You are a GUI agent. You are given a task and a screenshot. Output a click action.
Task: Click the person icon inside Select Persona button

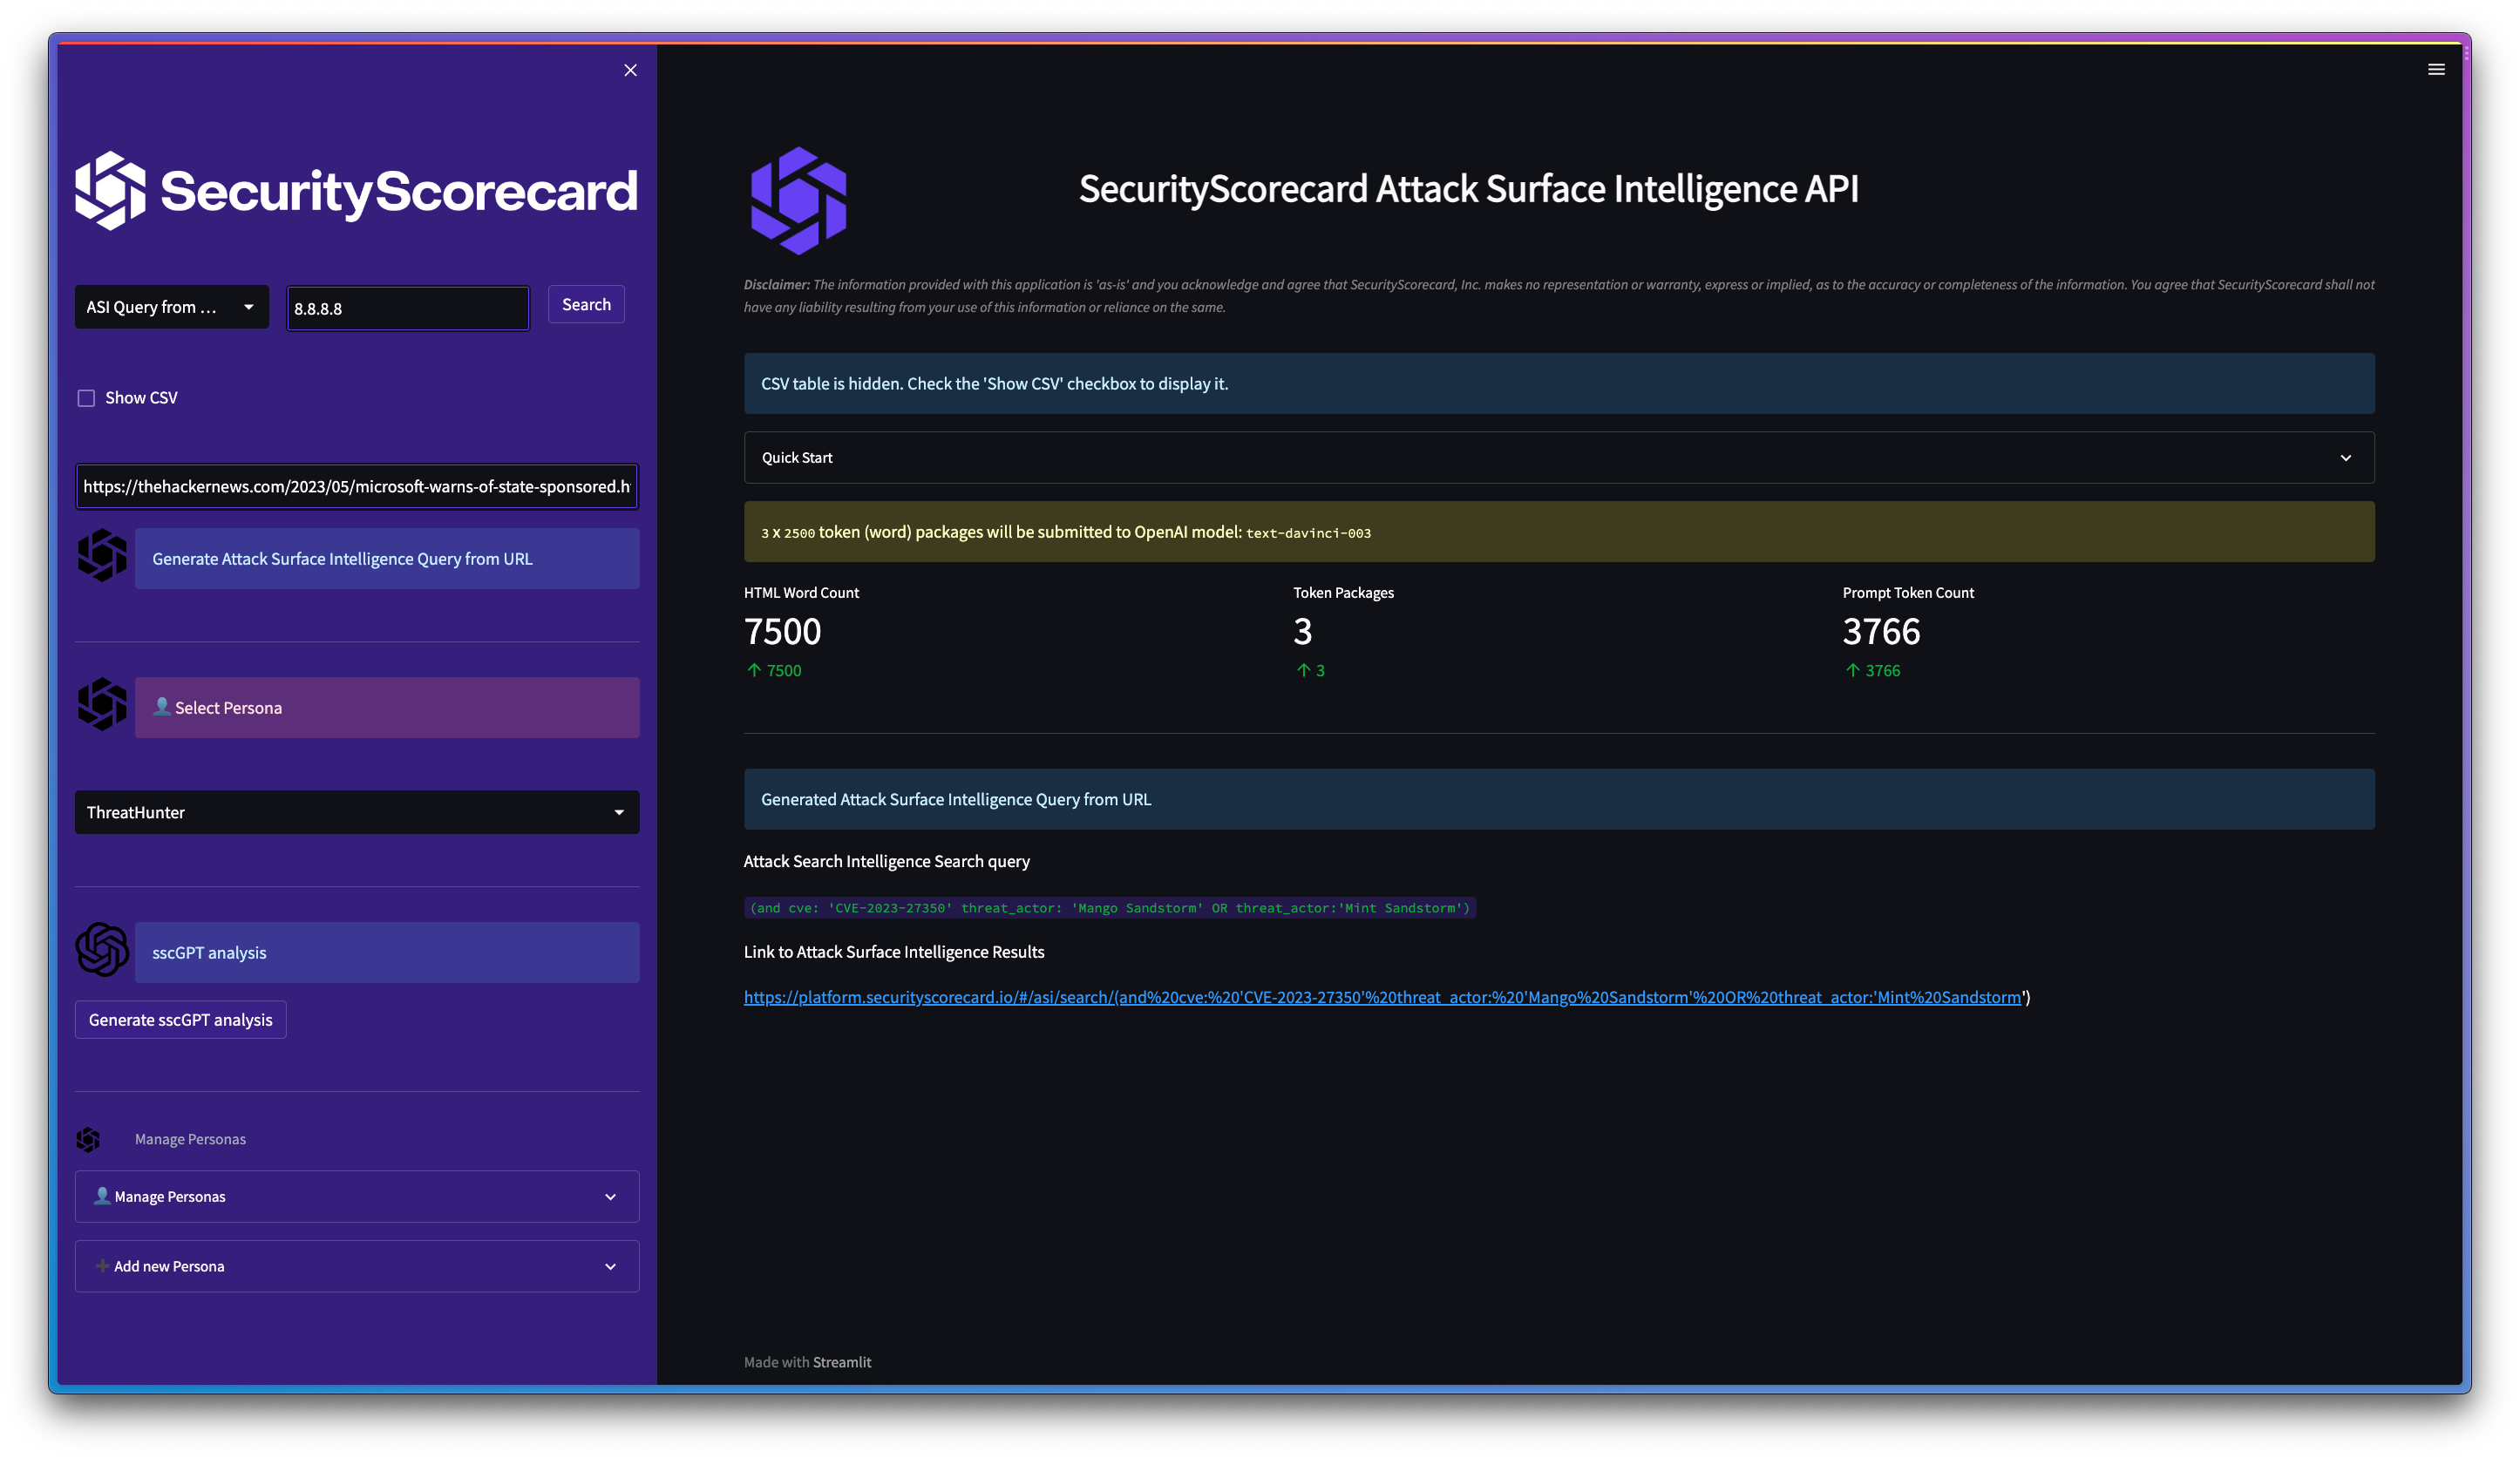[x=161, y=707]
